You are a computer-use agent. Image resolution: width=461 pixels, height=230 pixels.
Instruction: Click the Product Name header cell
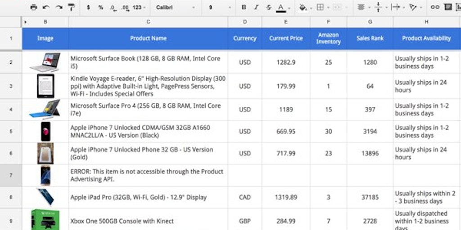[x=148, y=39]
